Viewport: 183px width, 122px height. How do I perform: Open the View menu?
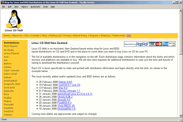point(16,7)
